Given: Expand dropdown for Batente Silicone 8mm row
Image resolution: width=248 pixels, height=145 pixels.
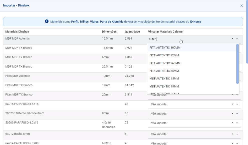Looking at the screenshot, I should click(x=237, y=113).
